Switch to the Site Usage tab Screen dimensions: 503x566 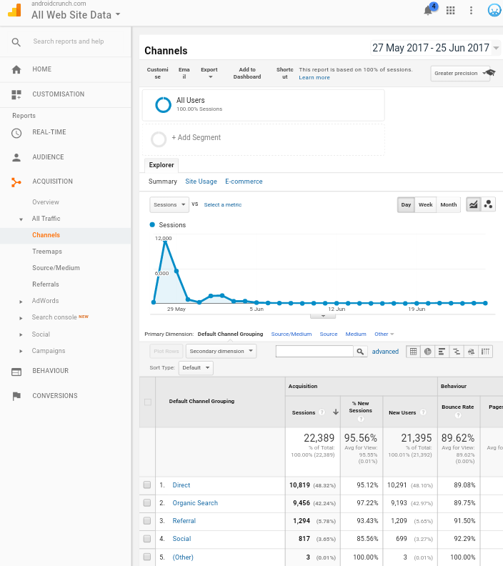201,182
